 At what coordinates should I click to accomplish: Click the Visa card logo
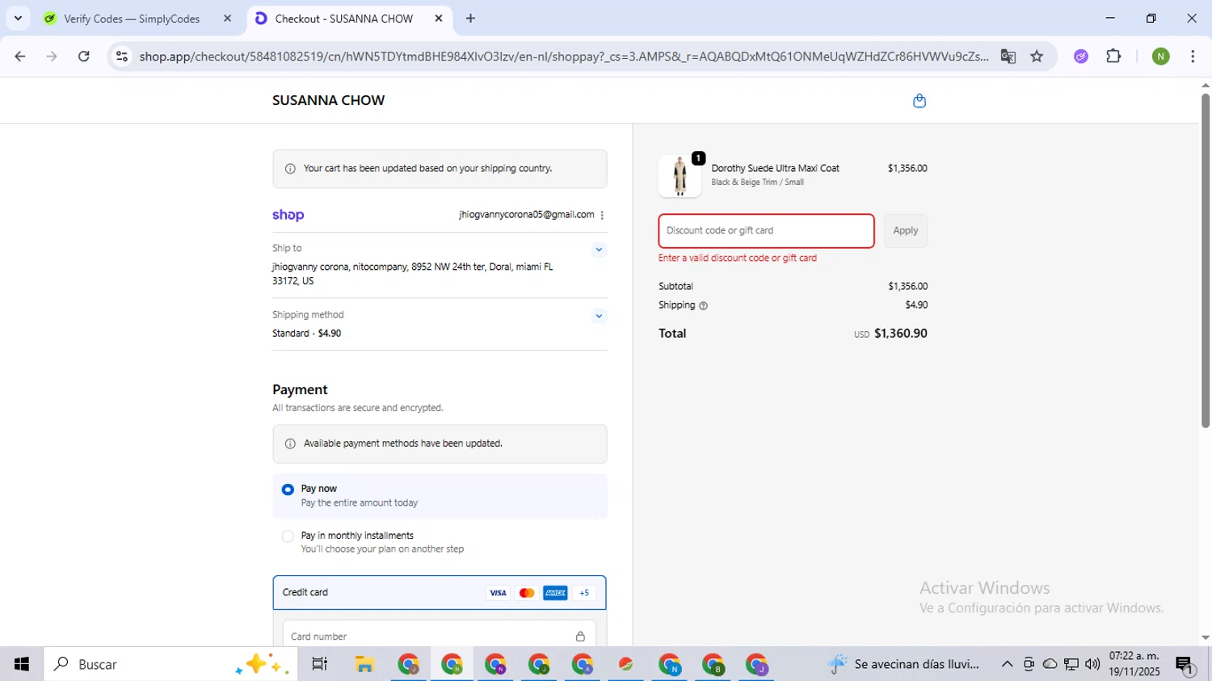[x=498, y=593]
